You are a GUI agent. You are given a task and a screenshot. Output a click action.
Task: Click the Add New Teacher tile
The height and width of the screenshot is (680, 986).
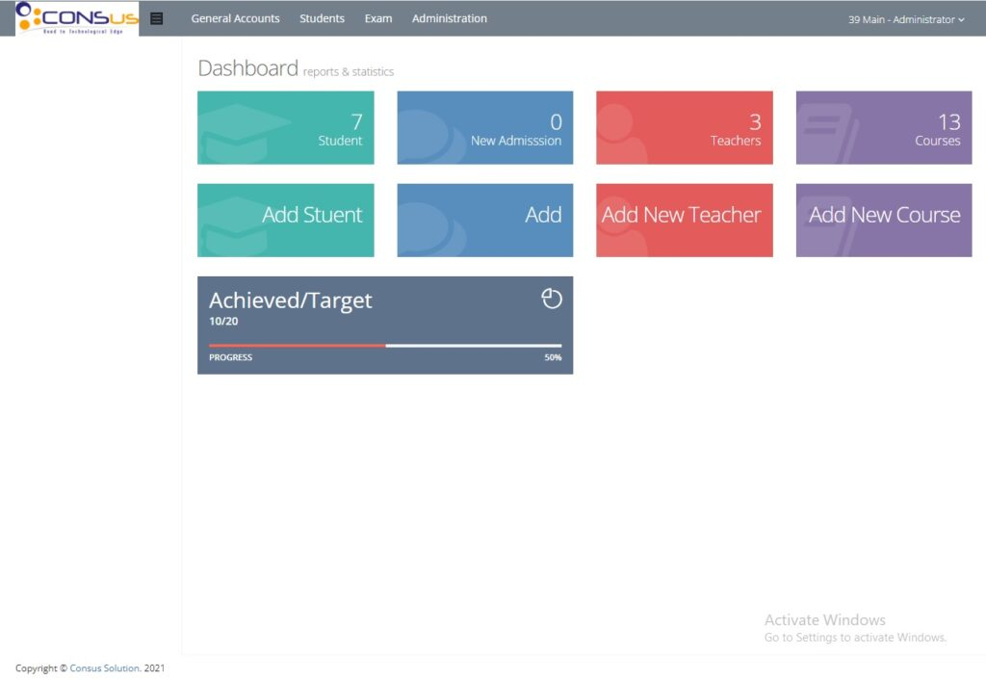tap(684, 220)
